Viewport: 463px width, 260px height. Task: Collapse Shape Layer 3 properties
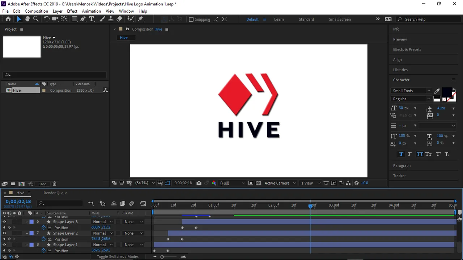tap(27, 222)
